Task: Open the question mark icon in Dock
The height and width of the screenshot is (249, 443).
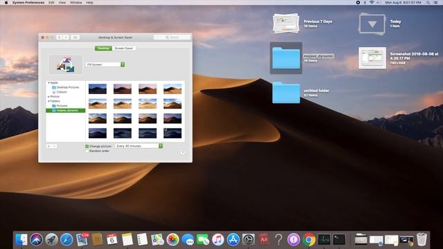Action: click(x=278, y=239)
